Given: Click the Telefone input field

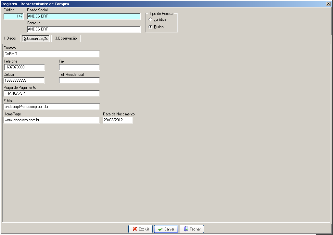Looking at the screenshot, I should pyautogui.click(x=24, y=67).
